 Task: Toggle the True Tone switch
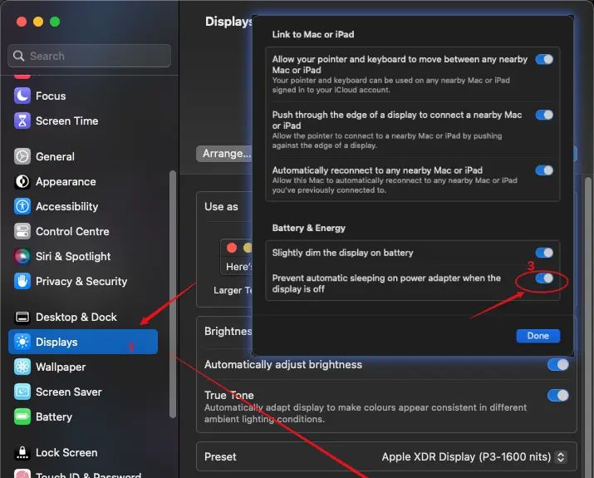[x=558, y=396]
